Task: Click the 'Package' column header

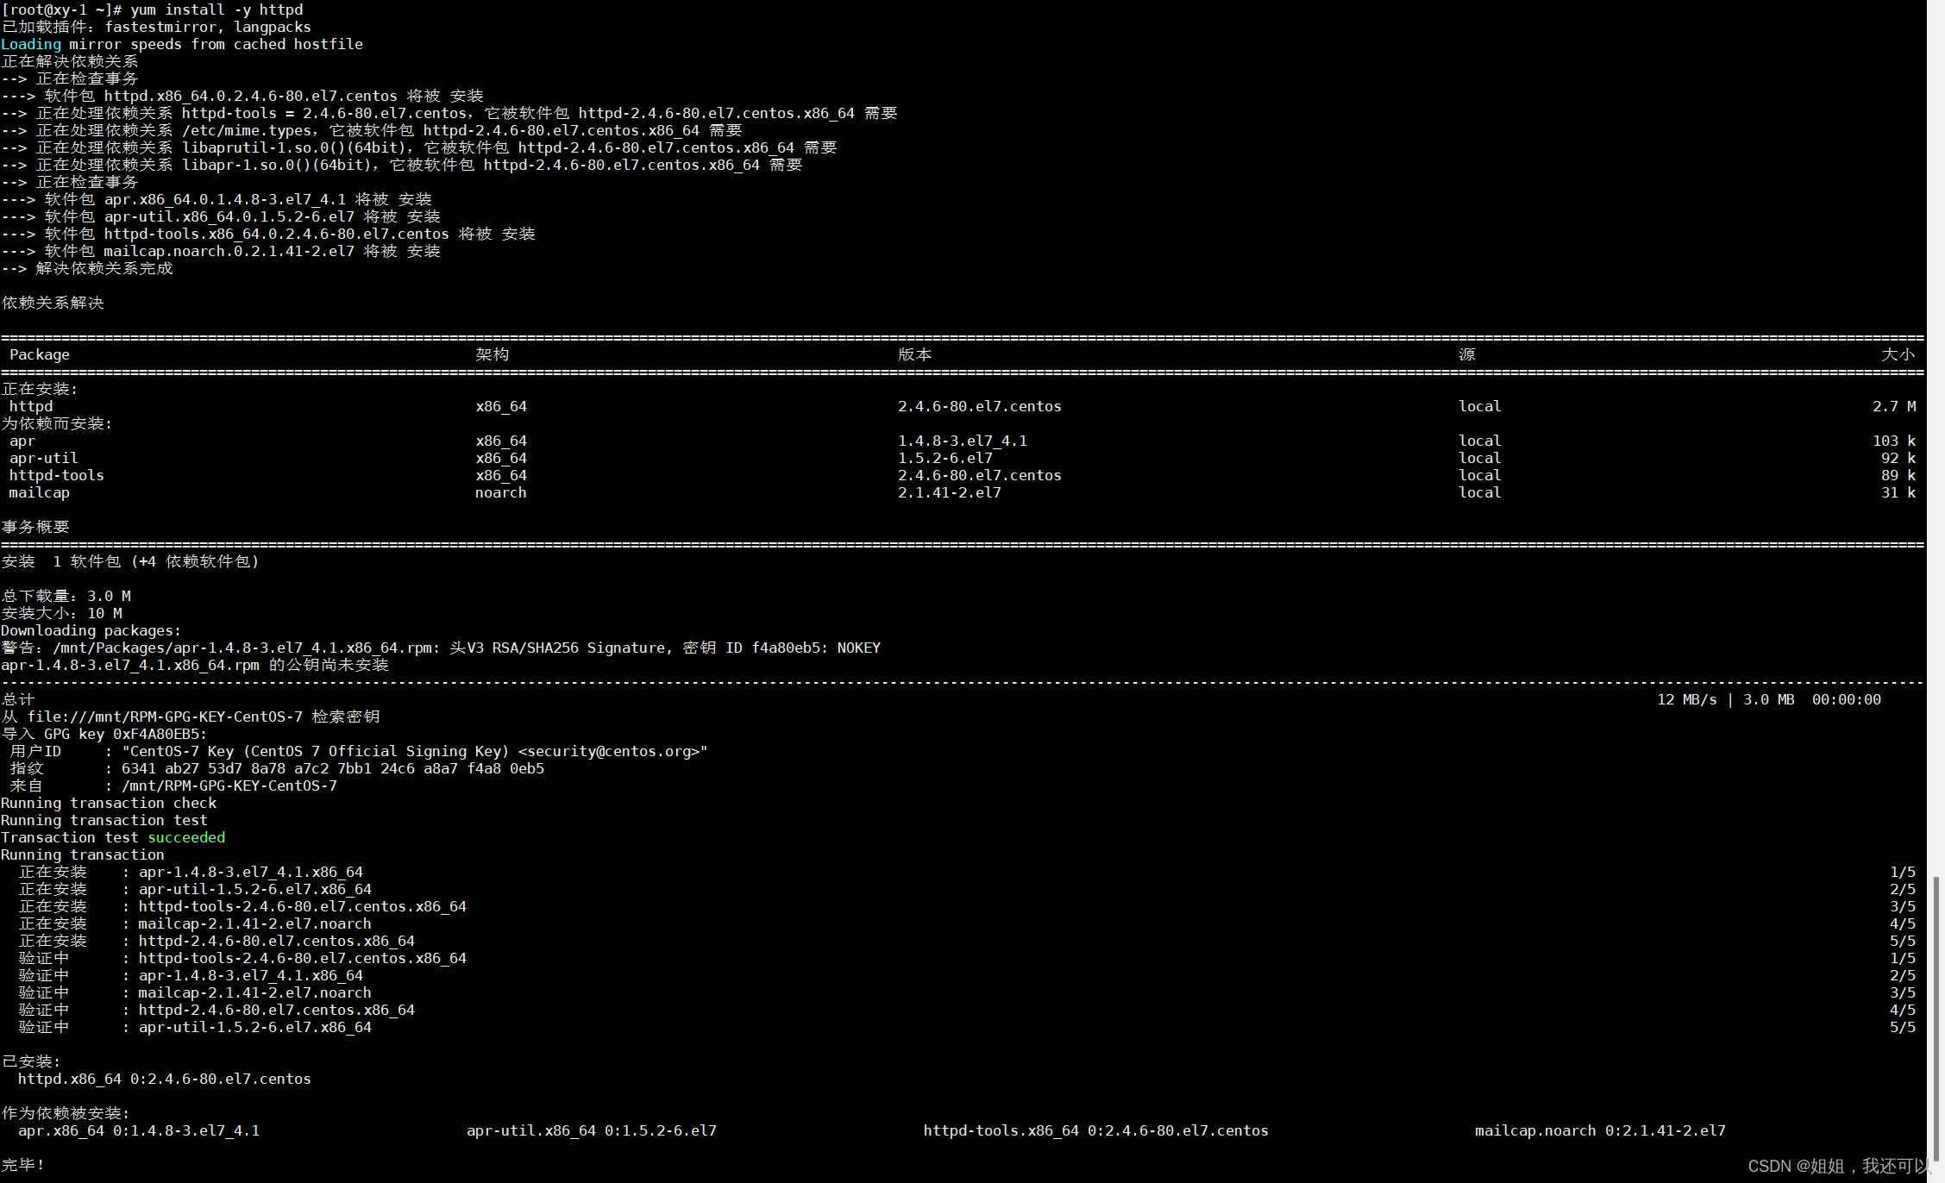Action: 40,354
